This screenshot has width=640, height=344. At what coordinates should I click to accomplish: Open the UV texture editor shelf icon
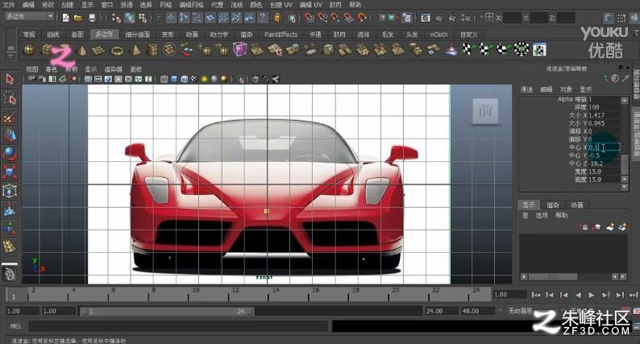coord(539,50)
